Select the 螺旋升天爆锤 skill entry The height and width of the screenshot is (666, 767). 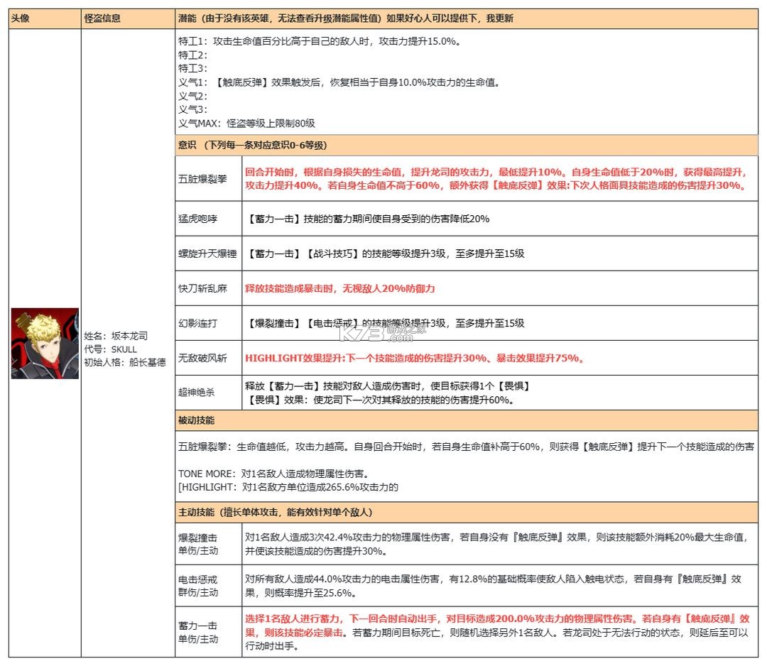tap(206, 253)
